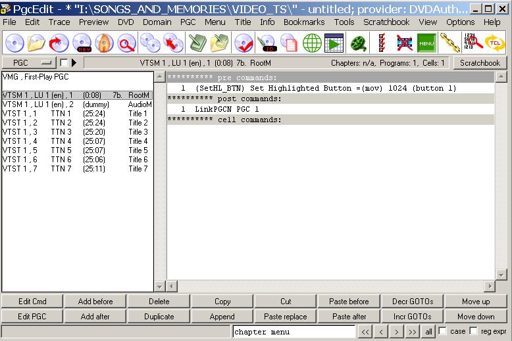Image resolution: width=512 pixels, height=341 pixels.
Task: Click the TCL yellow arrows icon
Action: point(495,43)
